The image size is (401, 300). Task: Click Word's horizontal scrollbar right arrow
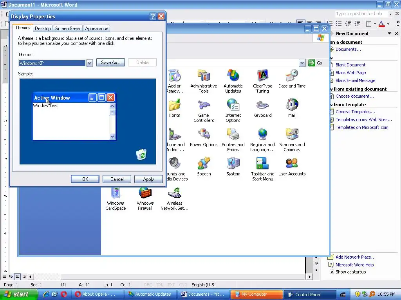click(x=309, y=277)
